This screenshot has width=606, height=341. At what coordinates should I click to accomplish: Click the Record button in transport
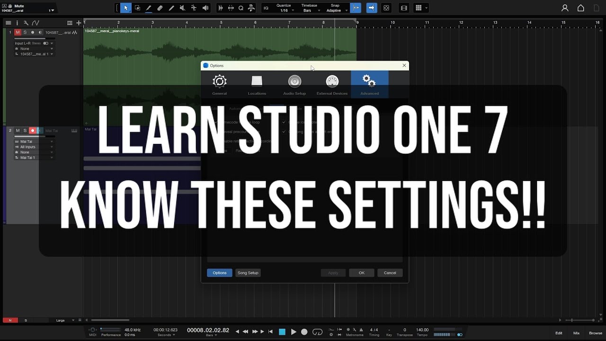304,332
